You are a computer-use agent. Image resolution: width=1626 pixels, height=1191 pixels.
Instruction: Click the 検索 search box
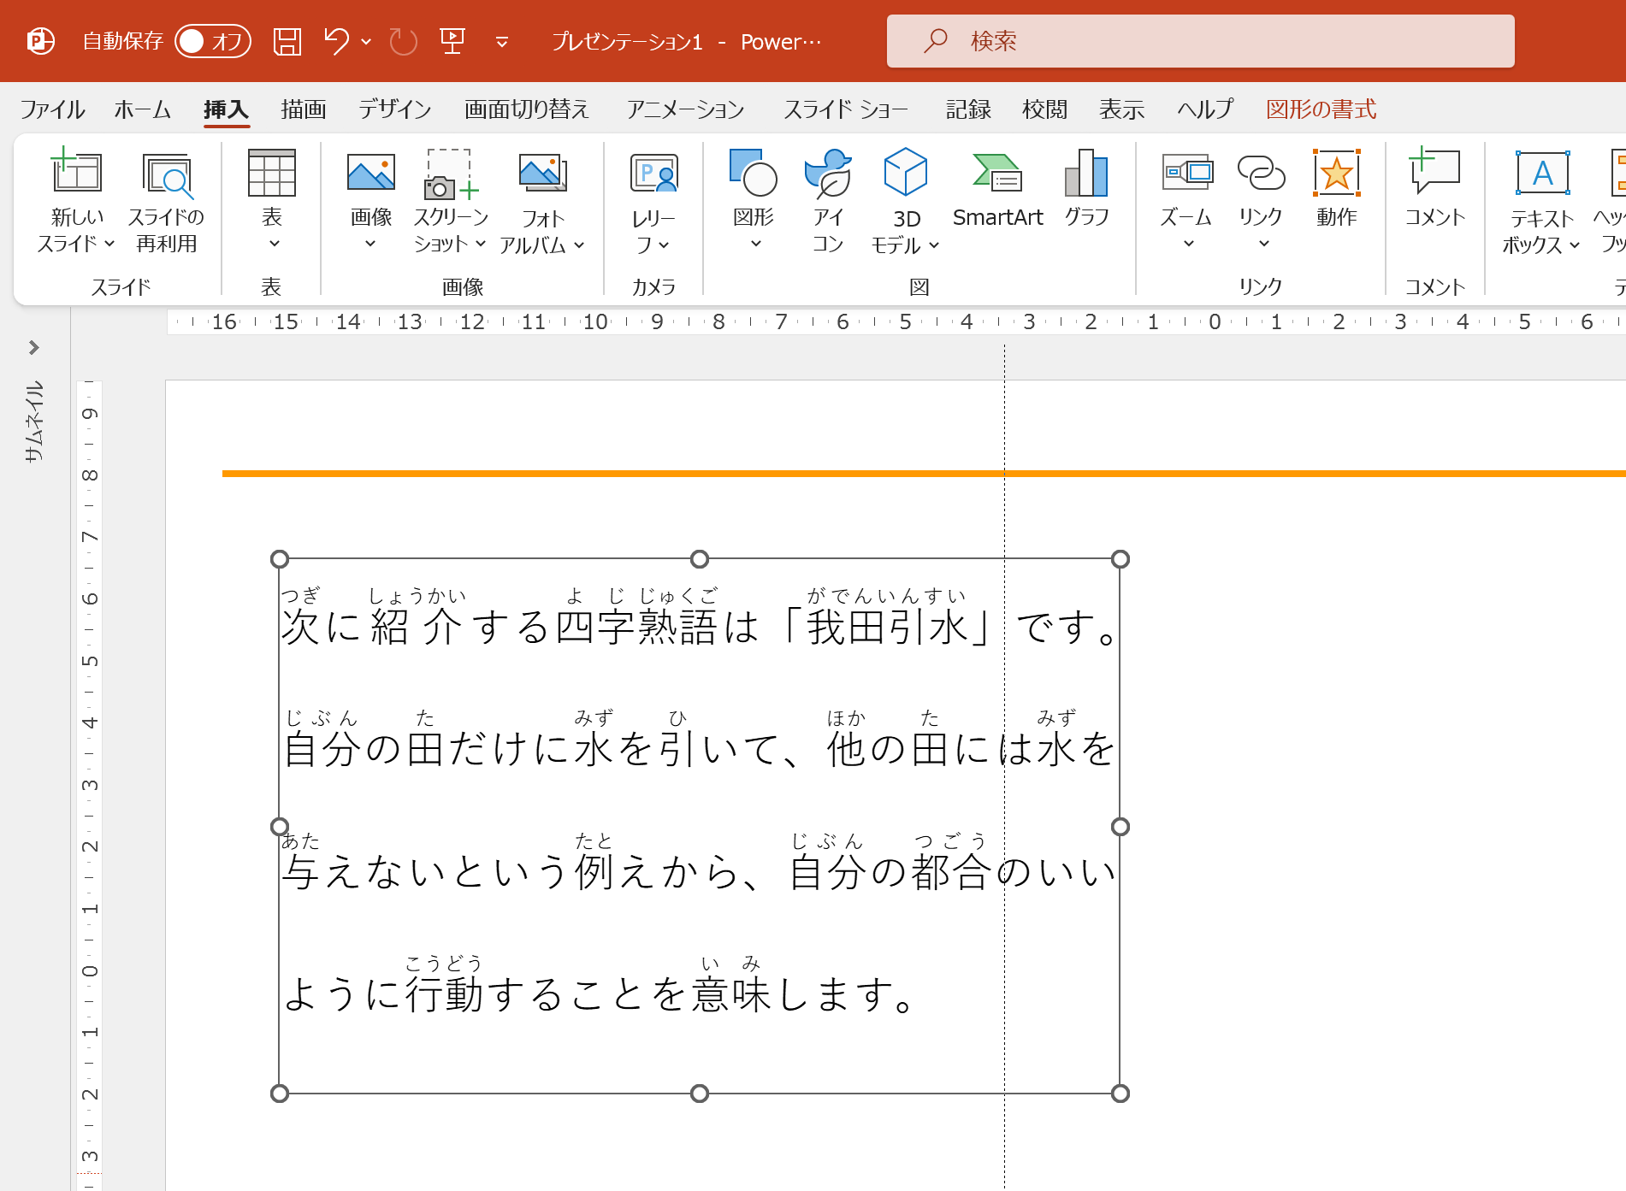1200,41
